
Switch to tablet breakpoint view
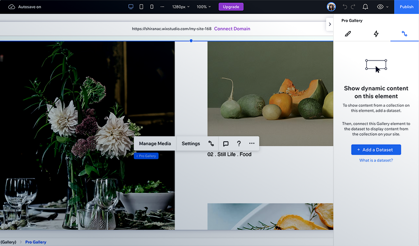[x=141, y=7]
